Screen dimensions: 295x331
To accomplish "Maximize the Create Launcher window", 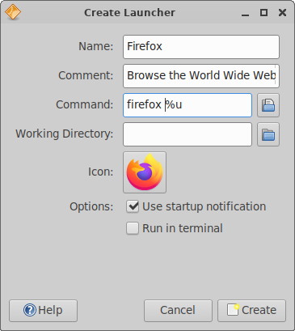I will pos(263,12).
